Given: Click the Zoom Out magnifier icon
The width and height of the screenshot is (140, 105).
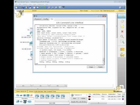Looking at the screenshot, I should (56, 7).
